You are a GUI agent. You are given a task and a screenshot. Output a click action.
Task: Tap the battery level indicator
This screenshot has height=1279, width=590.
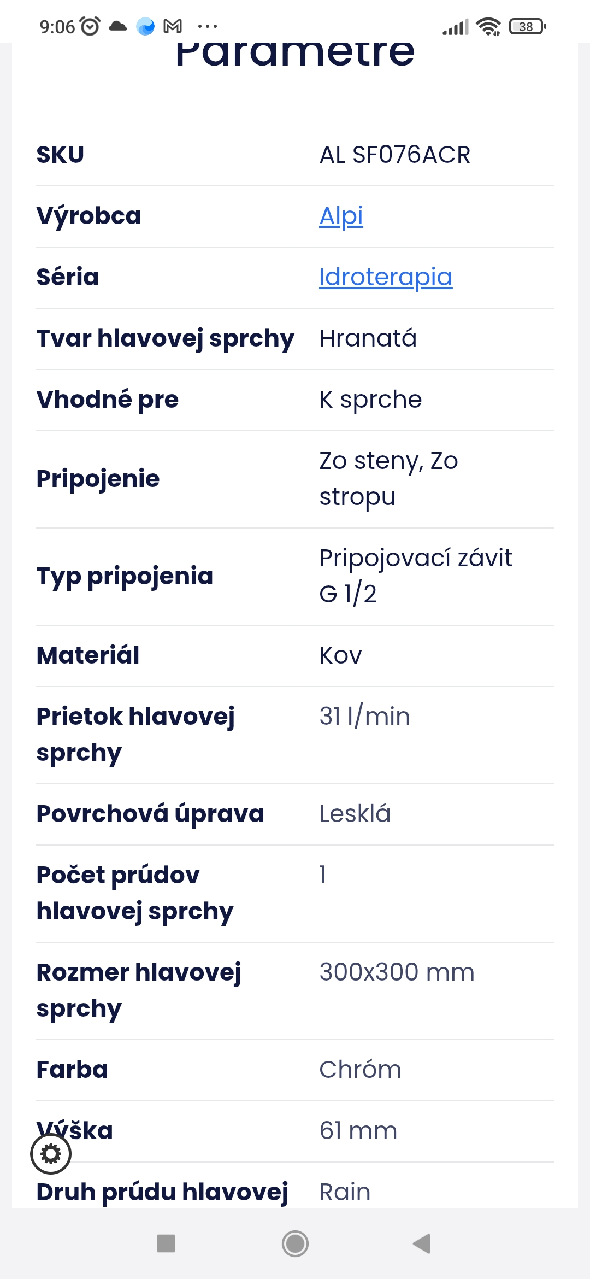click(x=527, y=26)
